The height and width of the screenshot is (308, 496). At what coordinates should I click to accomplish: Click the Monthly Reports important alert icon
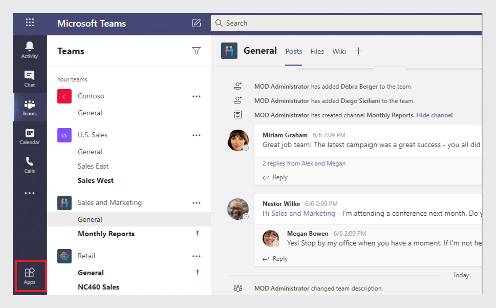click(x=198, y=234)
